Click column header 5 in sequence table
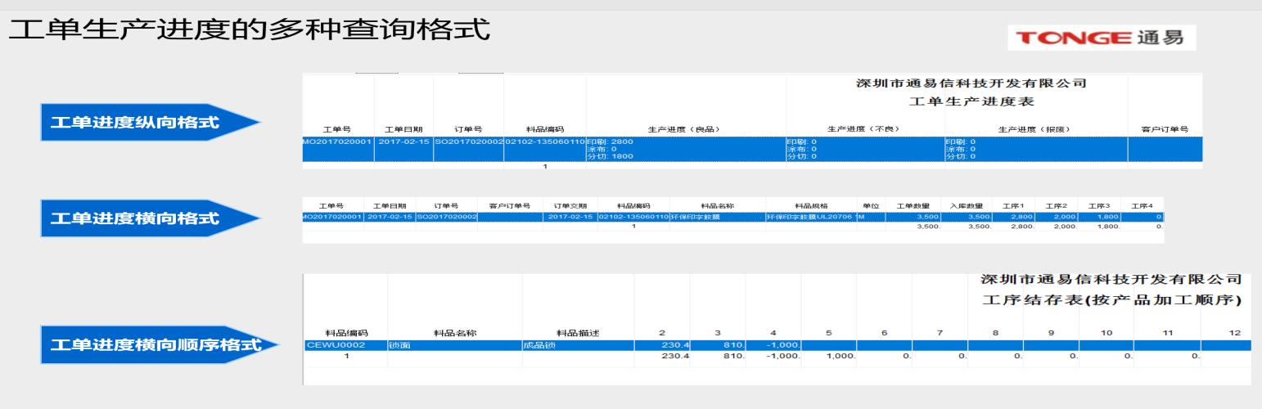This screenshot has height=409, width=1262. pos(828,333)
